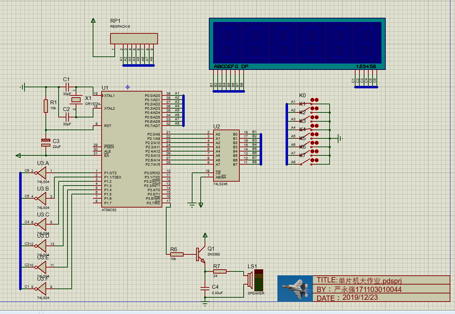Click the SPEAKER label below LS1

[256, 293]
